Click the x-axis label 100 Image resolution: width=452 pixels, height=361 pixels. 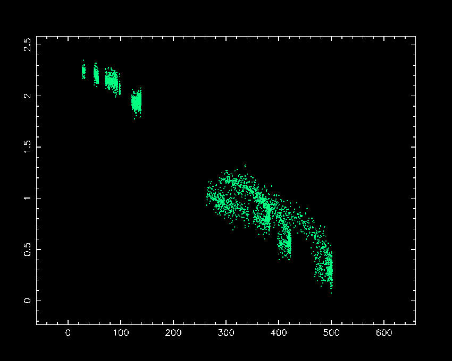[x=121, y=333]
